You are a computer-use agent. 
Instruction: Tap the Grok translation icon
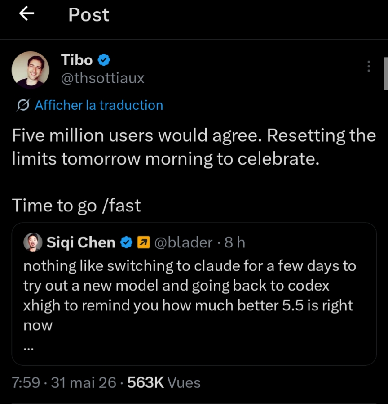pyautogui.click(x=23, y=105)
